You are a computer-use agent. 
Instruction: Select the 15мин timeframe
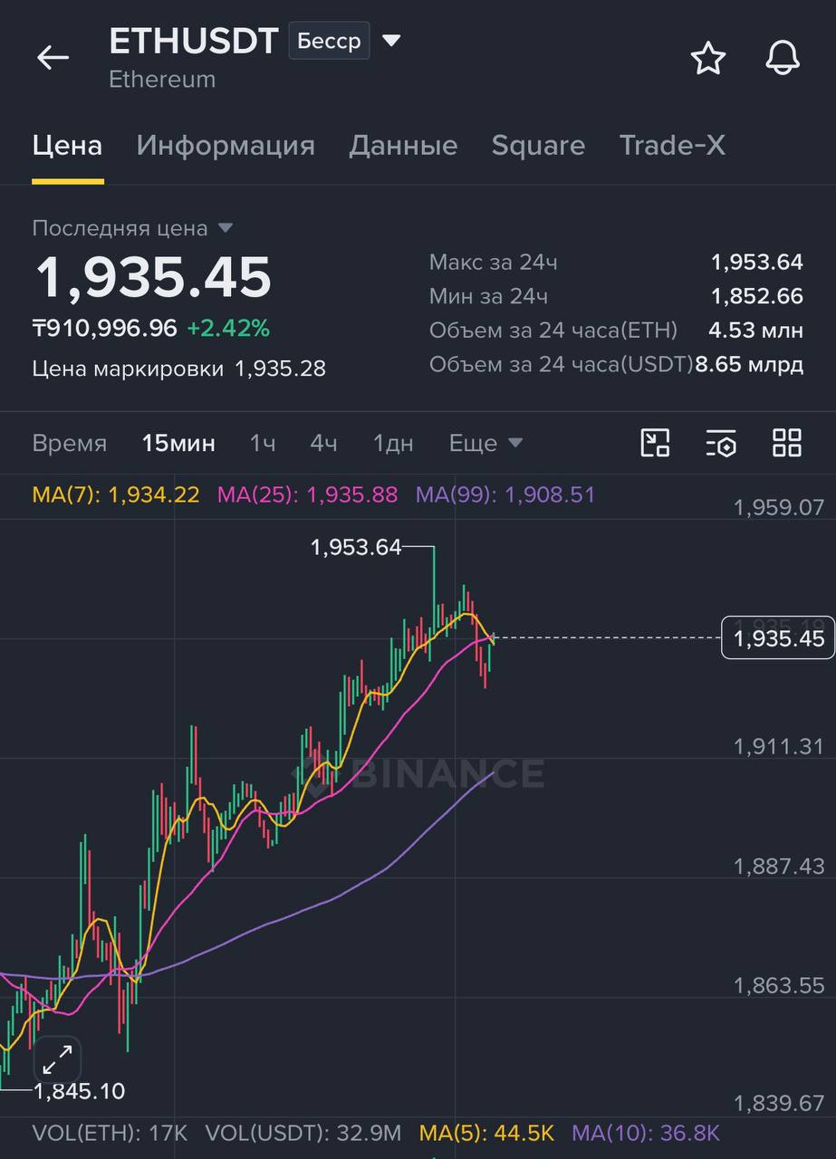coord(178,443)
